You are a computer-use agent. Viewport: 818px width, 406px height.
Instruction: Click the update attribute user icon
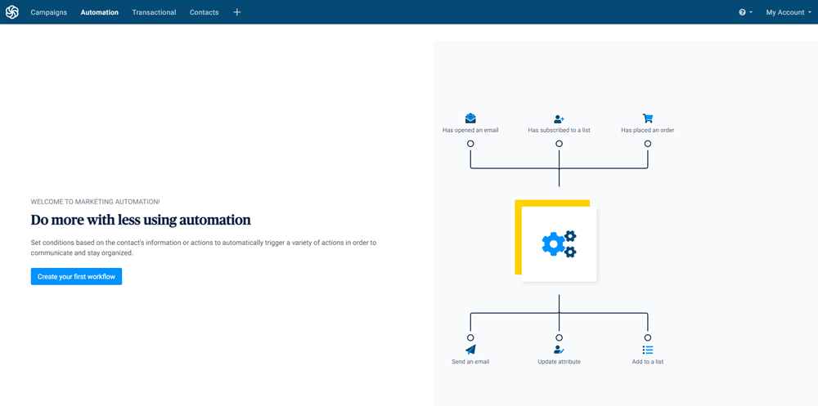[559, 350]
